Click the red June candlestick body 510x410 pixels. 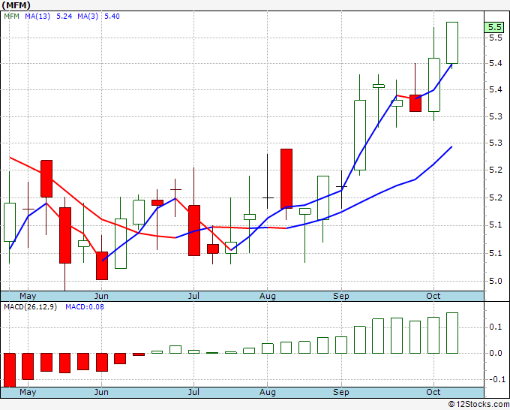(102, 265)
